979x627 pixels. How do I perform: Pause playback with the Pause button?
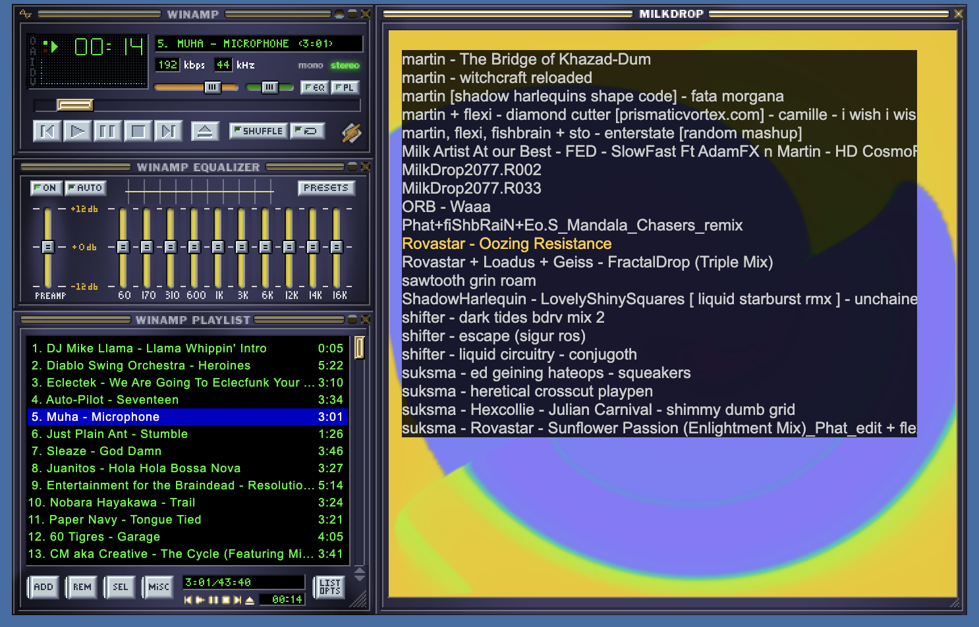coord(107,131)
